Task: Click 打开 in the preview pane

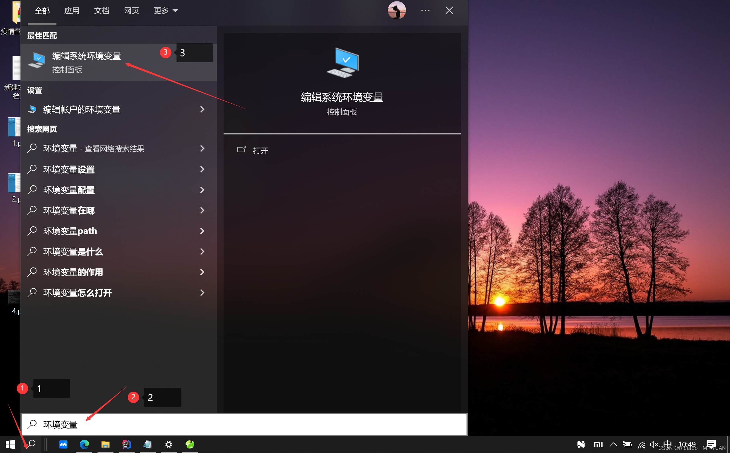Action: [260, 151]
